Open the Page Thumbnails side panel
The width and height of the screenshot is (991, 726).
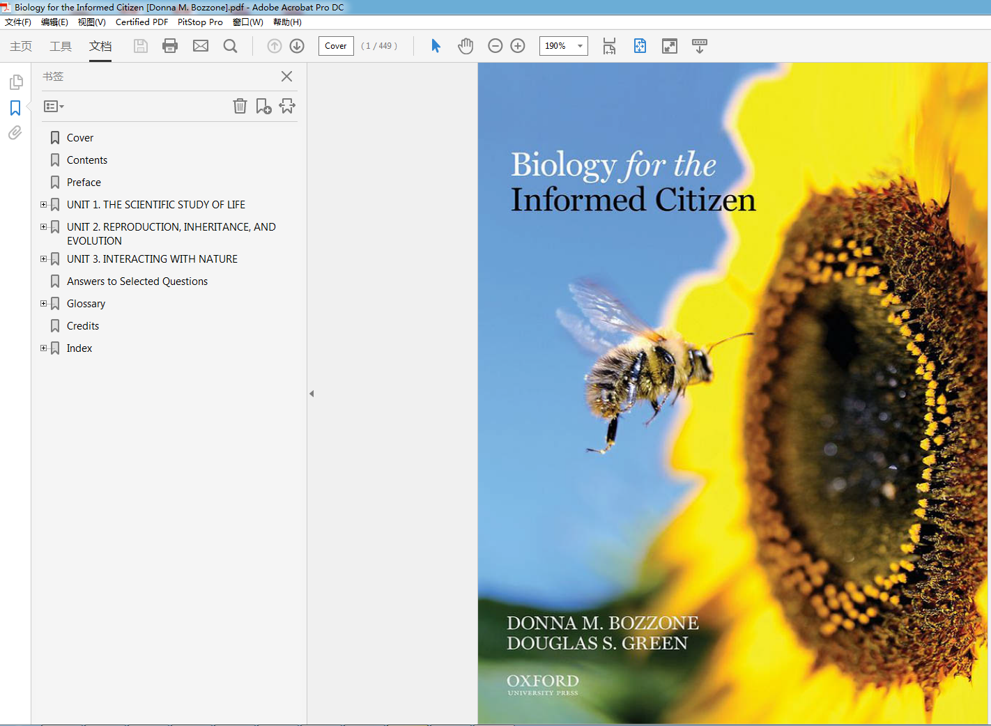pyautogui.click(x=16, y=82)
